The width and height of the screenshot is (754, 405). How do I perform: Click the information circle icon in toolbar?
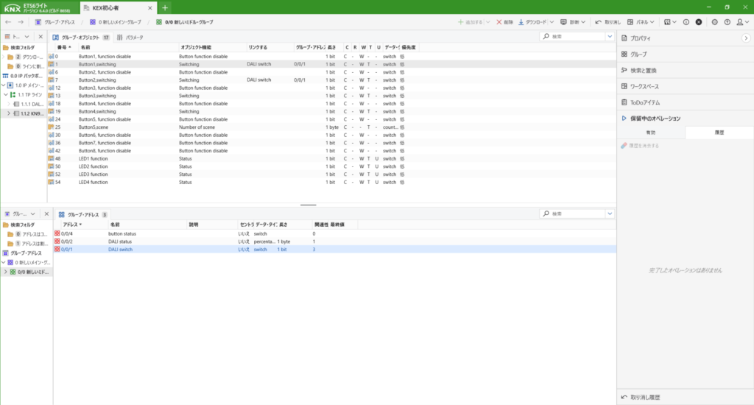pyautogui.click(x=686, y=22)
